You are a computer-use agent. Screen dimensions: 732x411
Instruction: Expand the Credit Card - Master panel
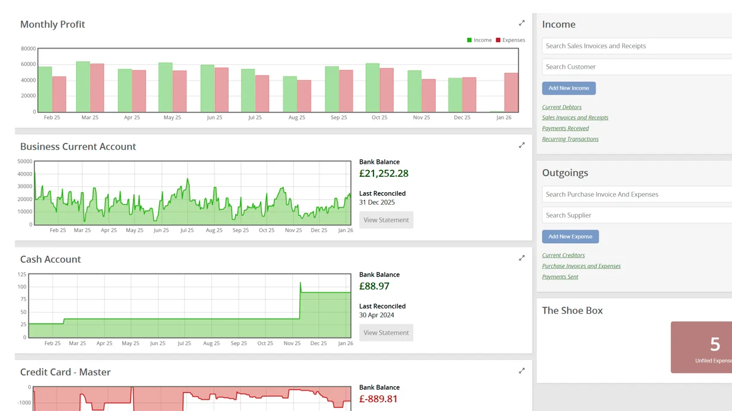pos(522,371)
